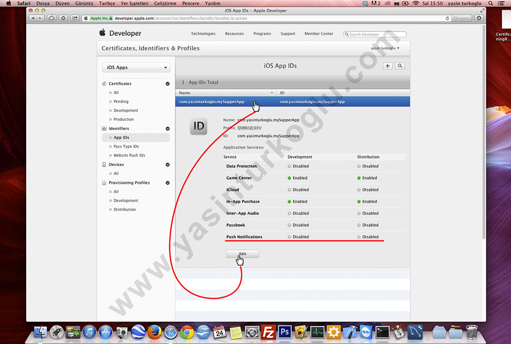Select App IDs under Identifiers
Image resolution: width=511 pixels, height=344 pixels.
pyautogui.click(x=136, y=138)
